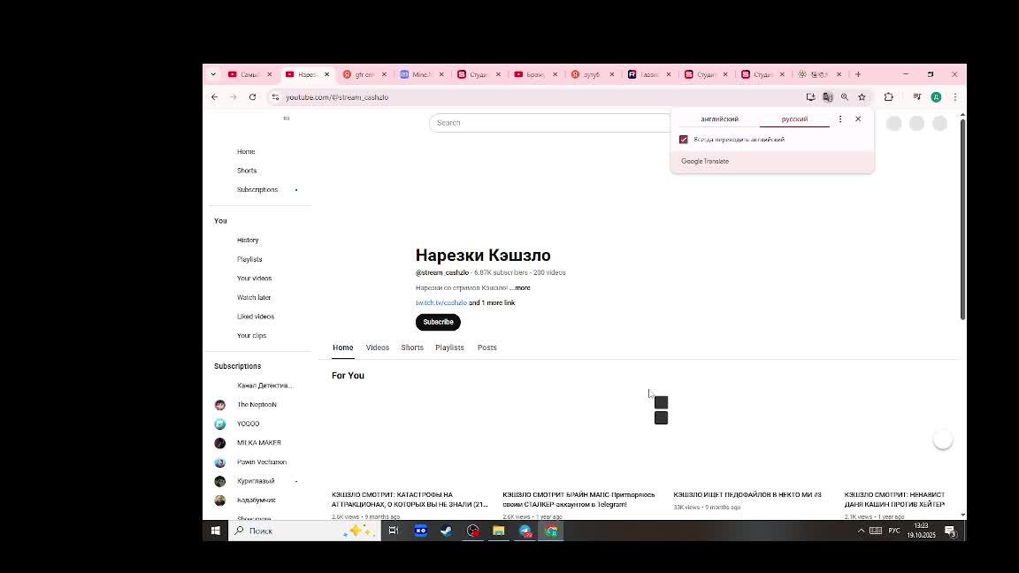Click the address bar URL
This screenshot has height=573, width=1019.
[337, 96]
